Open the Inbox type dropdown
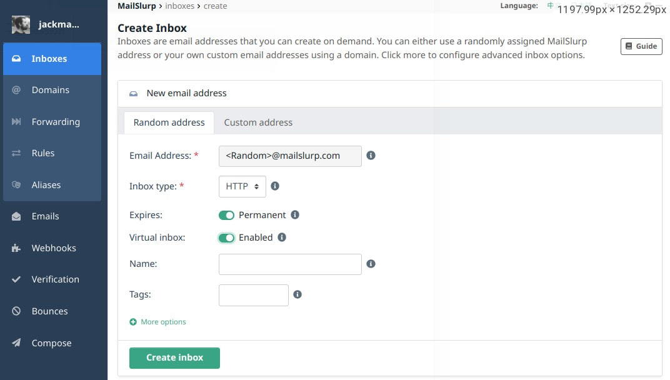Viewport: 670px width, 380px height. [x=242, y=186]
